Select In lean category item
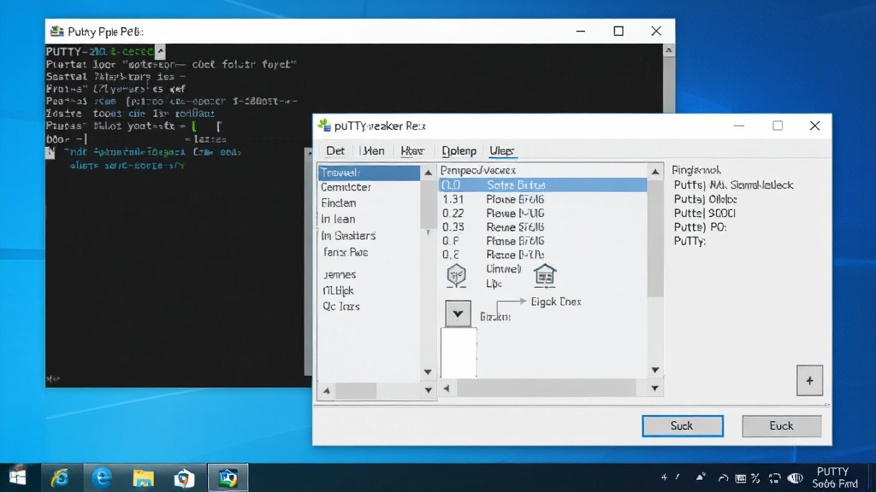 338,220
